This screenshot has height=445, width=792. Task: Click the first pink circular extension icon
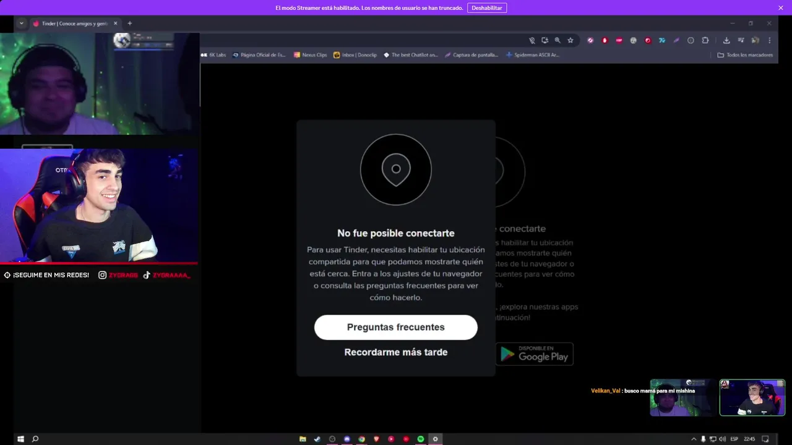590,40
